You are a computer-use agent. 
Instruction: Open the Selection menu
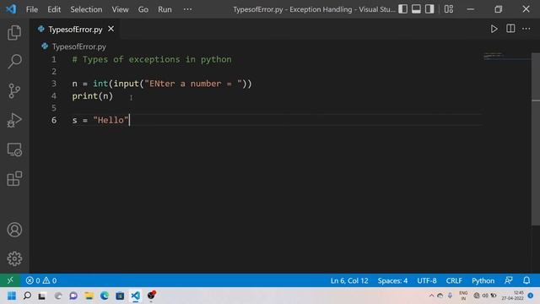click(86, 9)
